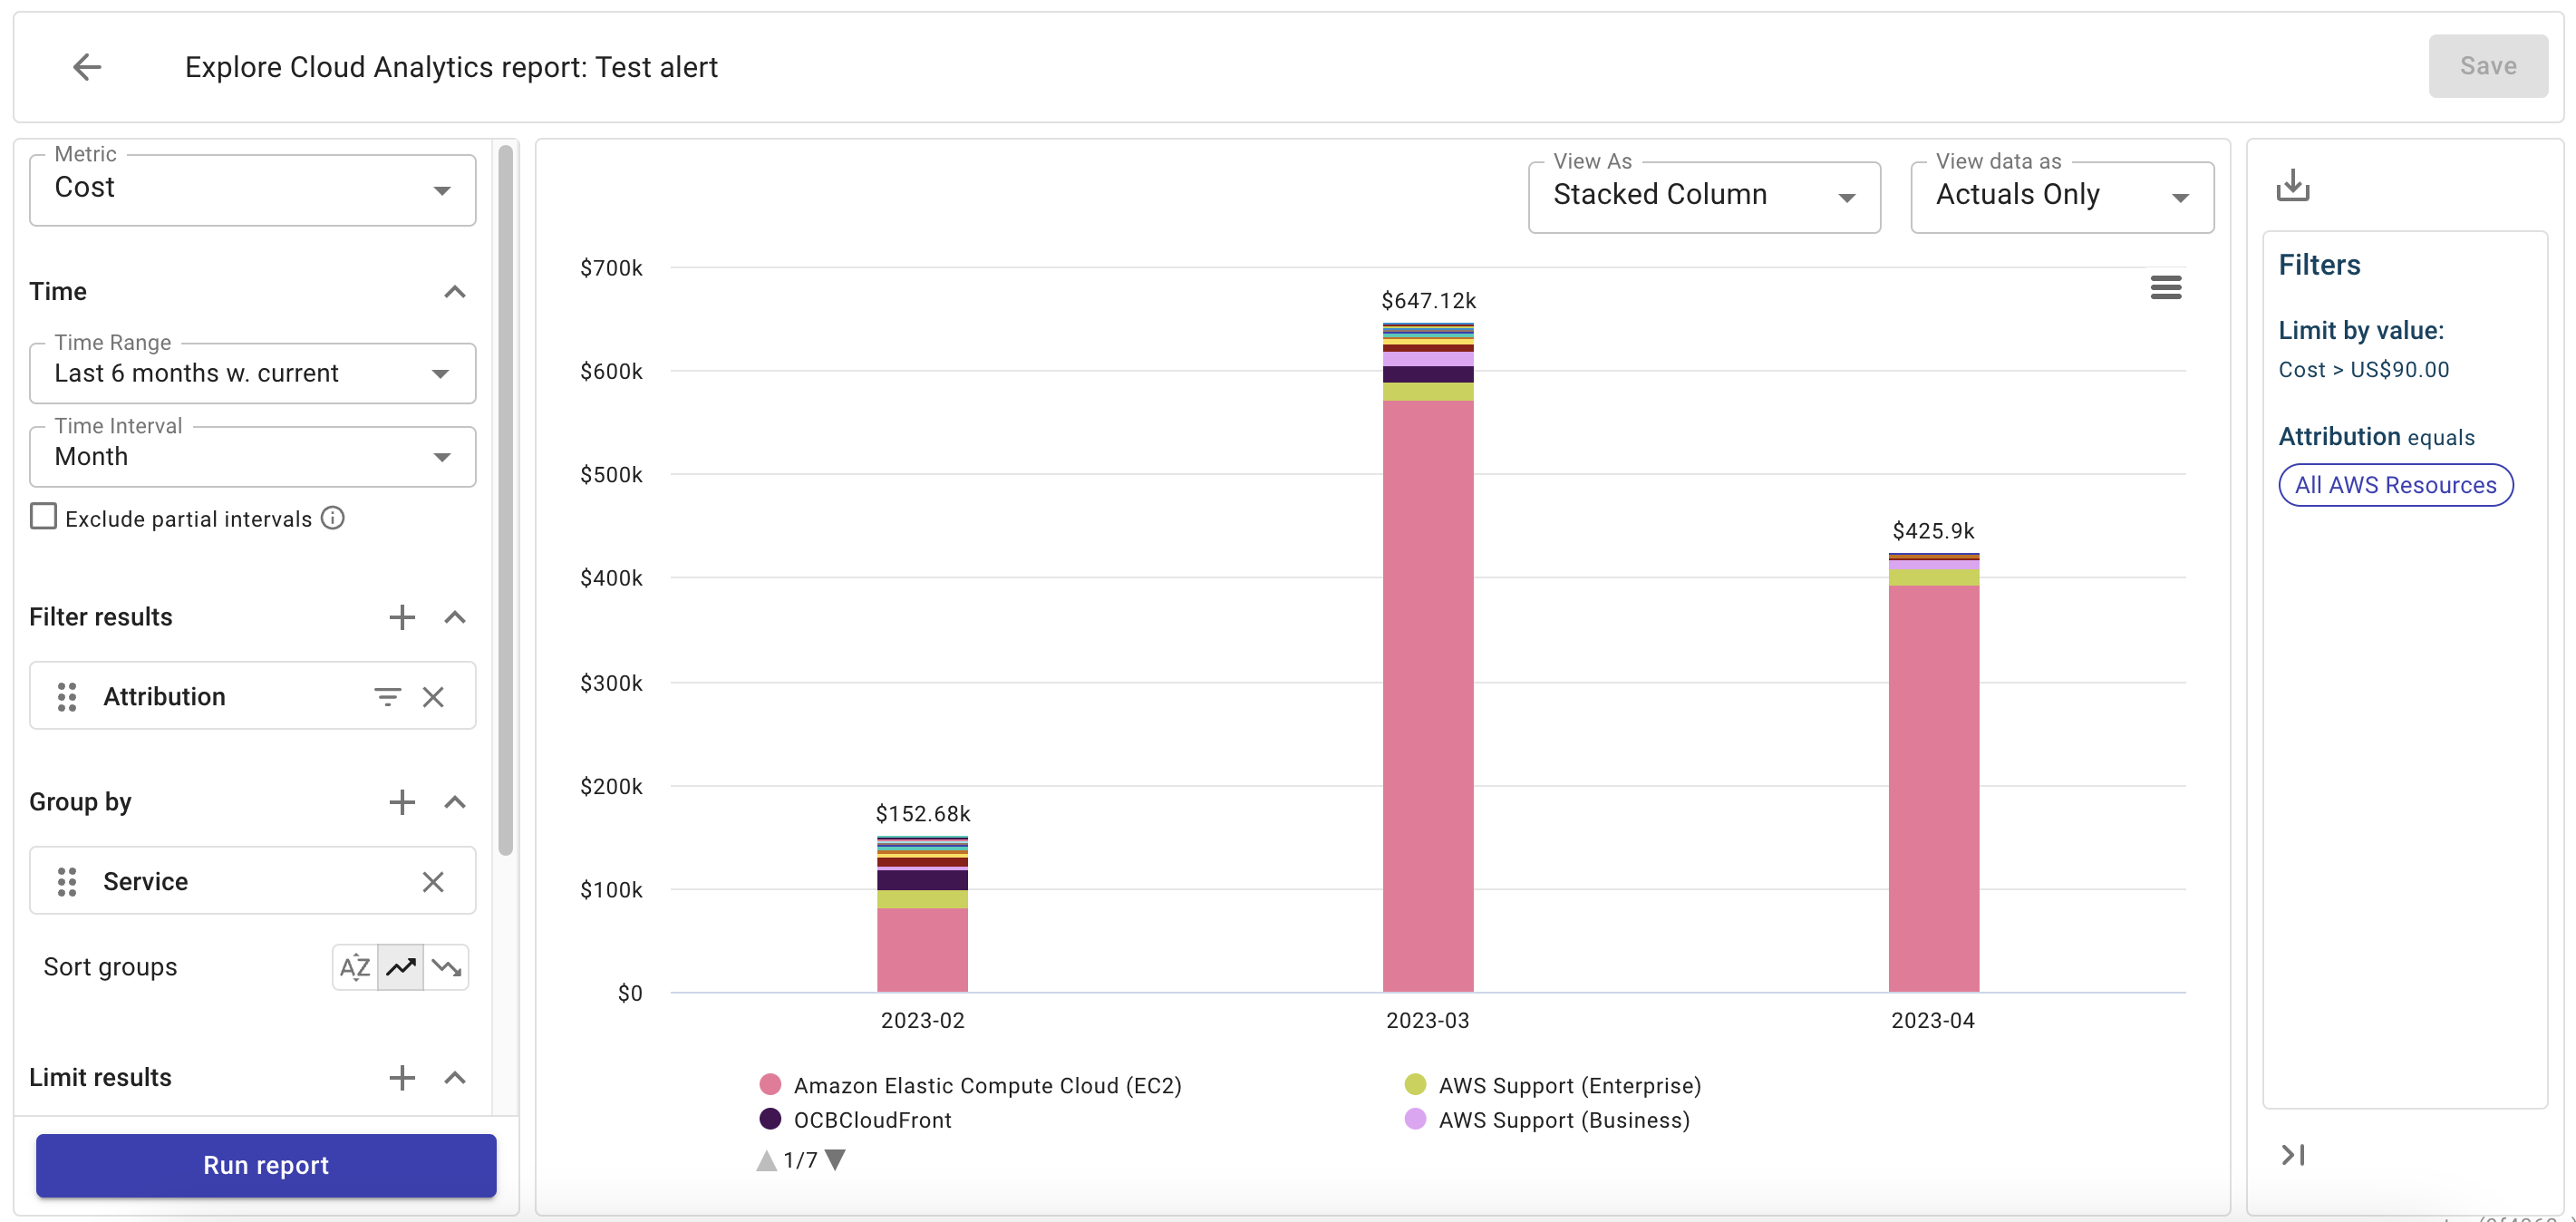Add a new limit result
Screen dimensions: 2576x1222
401,1077
